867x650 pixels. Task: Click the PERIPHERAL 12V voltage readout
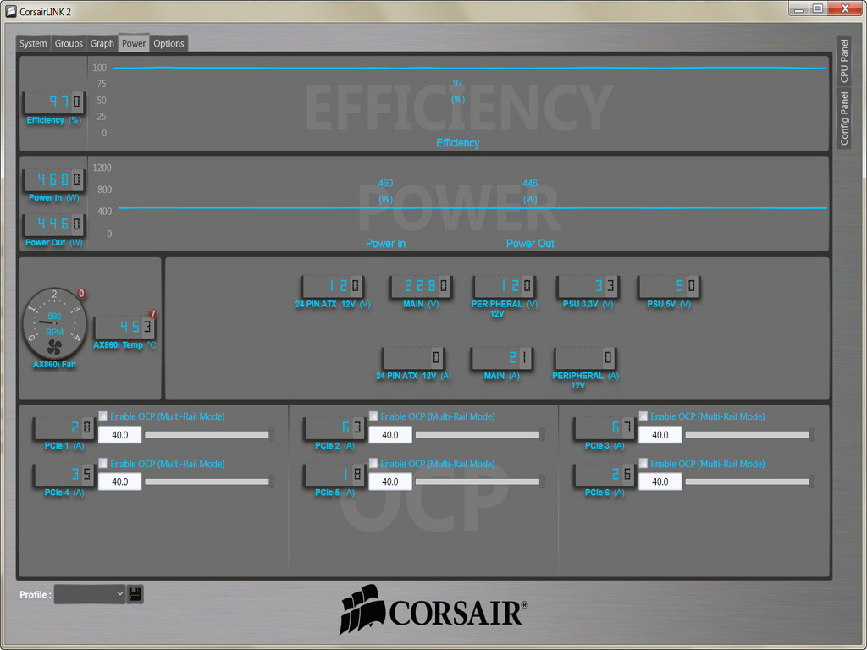[505, 286]
